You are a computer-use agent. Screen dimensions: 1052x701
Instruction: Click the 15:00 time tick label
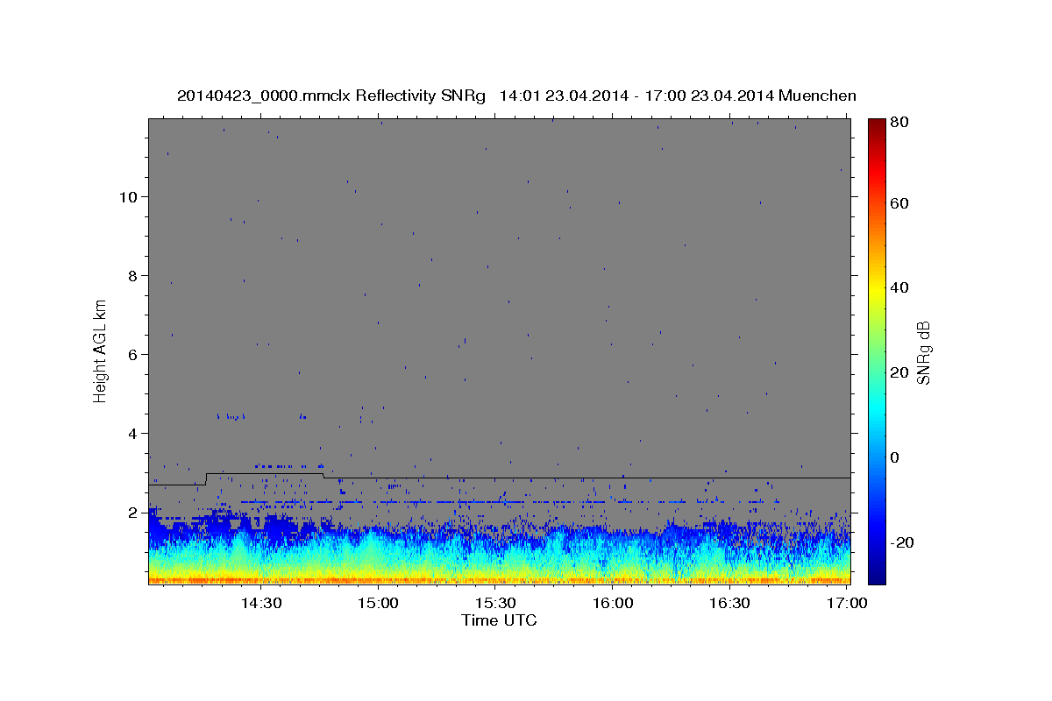click(x=379, y=604)
